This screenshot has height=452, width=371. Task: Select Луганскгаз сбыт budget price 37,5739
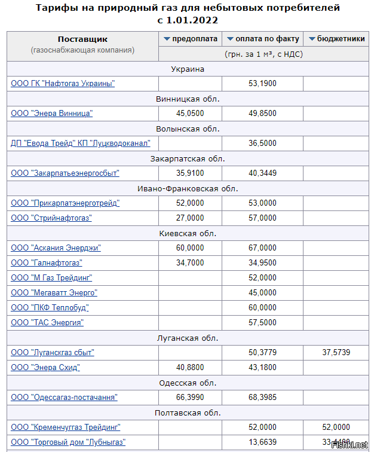click(336, 353)
